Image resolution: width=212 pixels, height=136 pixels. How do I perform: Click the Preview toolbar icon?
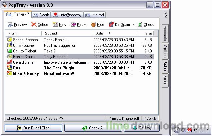click(10, 25)
